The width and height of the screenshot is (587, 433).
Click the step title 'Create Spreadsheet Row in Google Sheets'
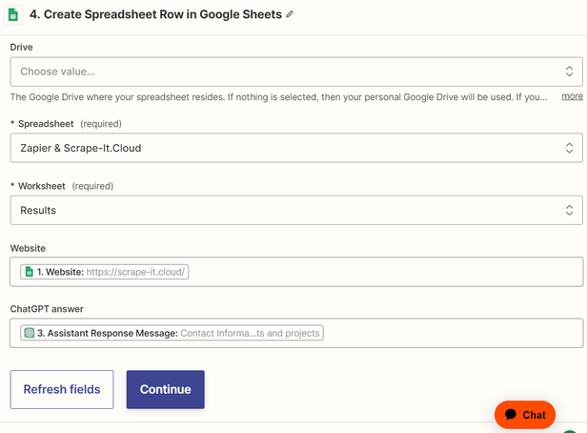(157, 14)
